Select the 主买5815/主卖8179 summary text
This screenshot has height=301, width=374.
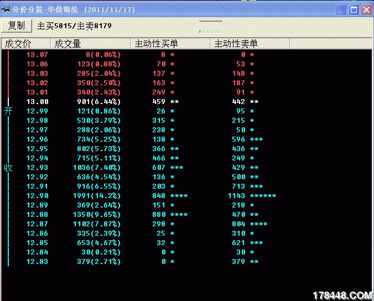click(74, 26)
